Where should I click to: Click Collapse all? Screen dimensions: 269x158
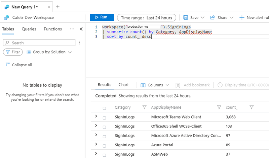[x=18, y=65]
